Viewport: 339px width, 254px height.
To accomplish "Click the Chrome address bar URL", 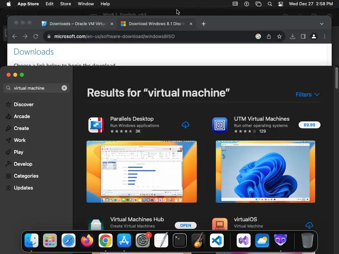I will click(x=114, y=36).
